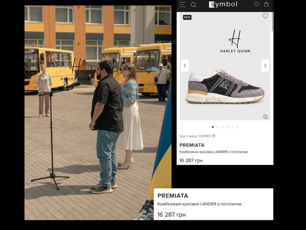Select the fifth gallery dot
The image size is (306, 230).
click(232, 127)
